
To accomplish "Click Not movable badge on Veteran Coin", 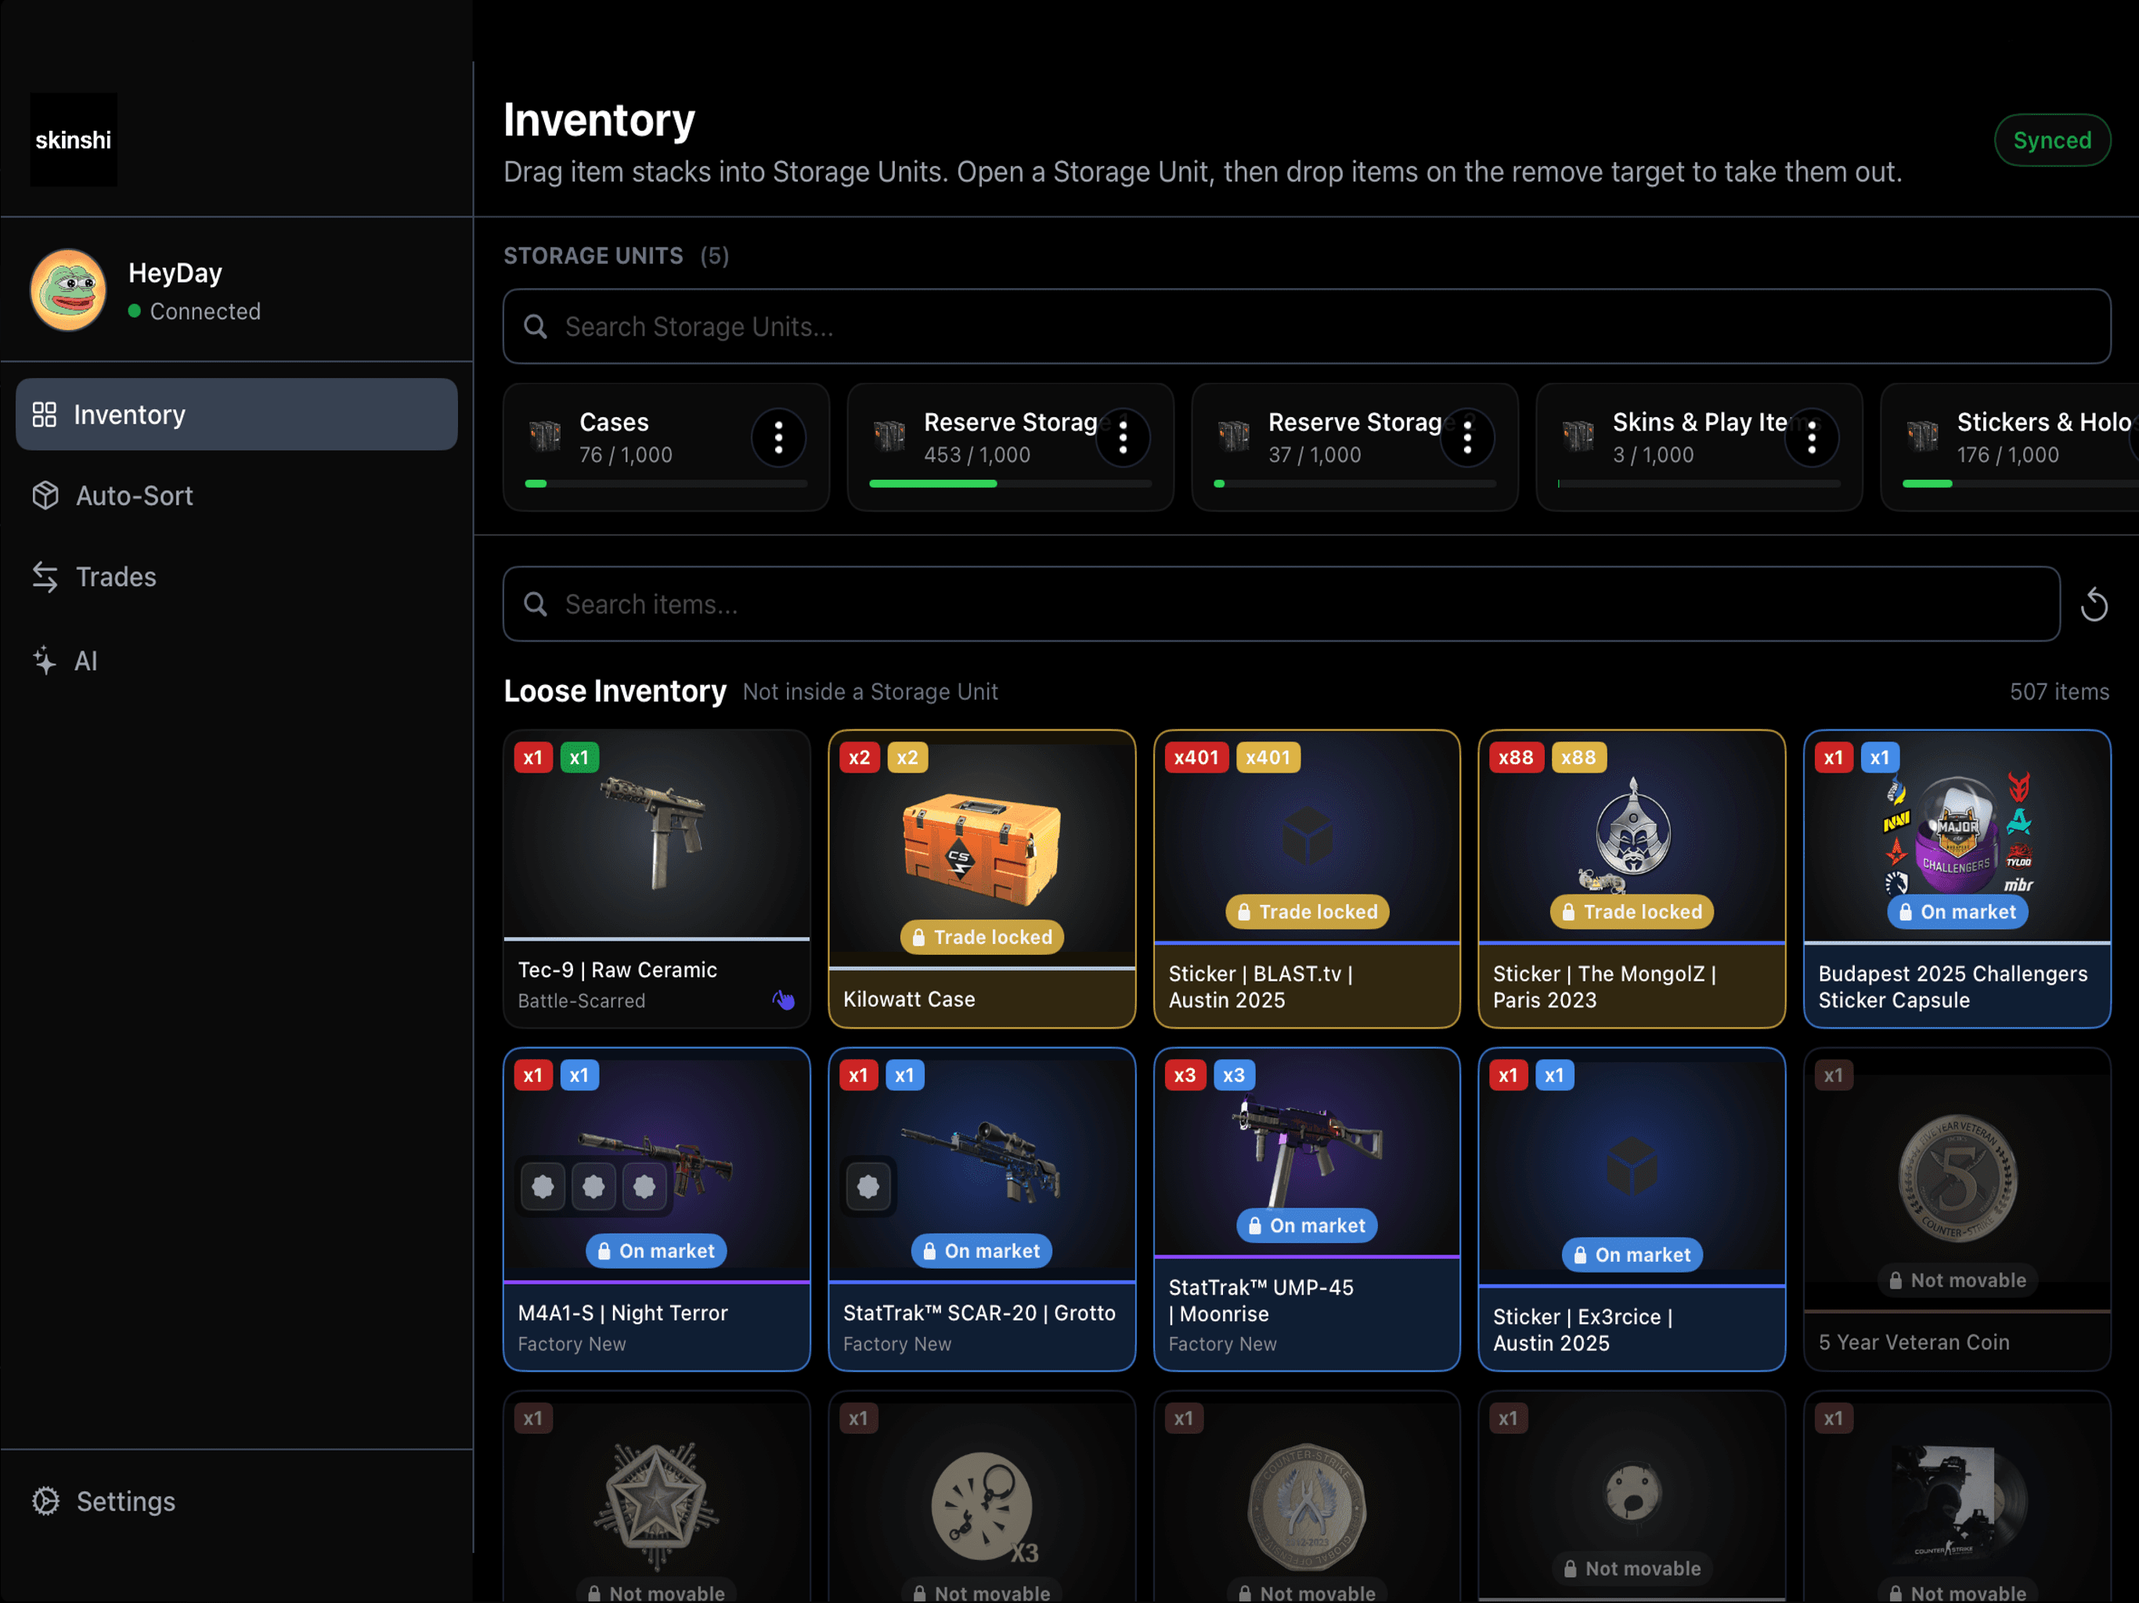I will point(1957,1280).
